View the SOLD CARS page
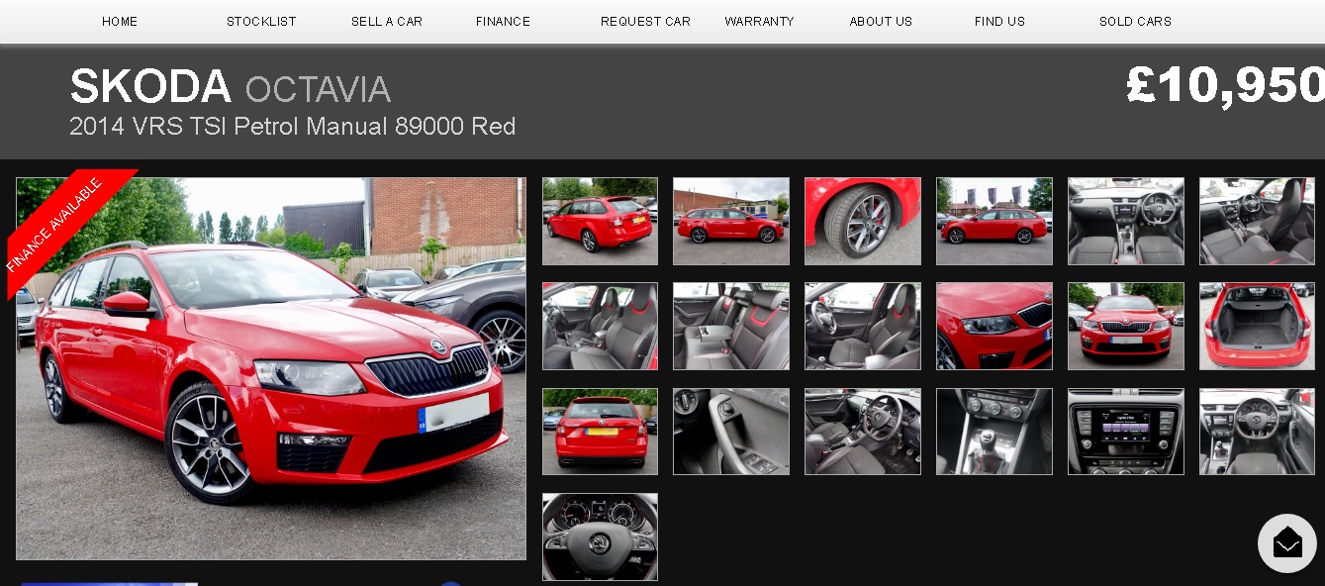The height and width of the screenshot is (586, 1325). 1135,21
